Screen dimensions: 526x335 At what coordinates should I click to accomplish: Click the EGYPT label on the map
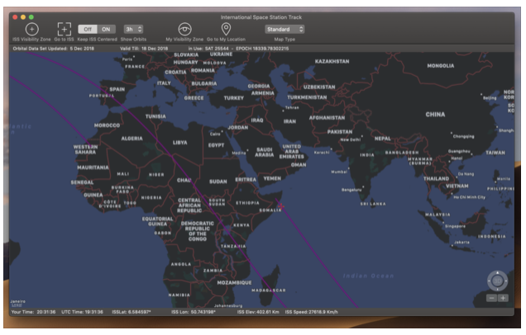coord(216,145)
